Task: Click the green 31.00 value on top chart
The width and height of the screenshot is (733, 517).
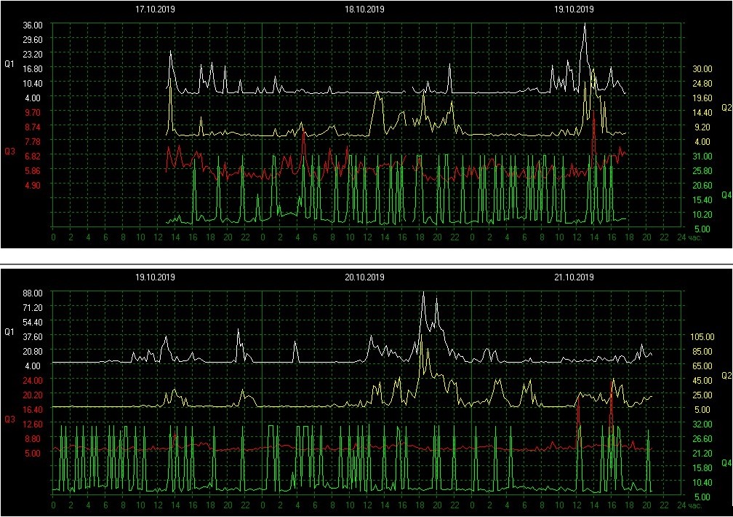Action: tap(701, 156)
